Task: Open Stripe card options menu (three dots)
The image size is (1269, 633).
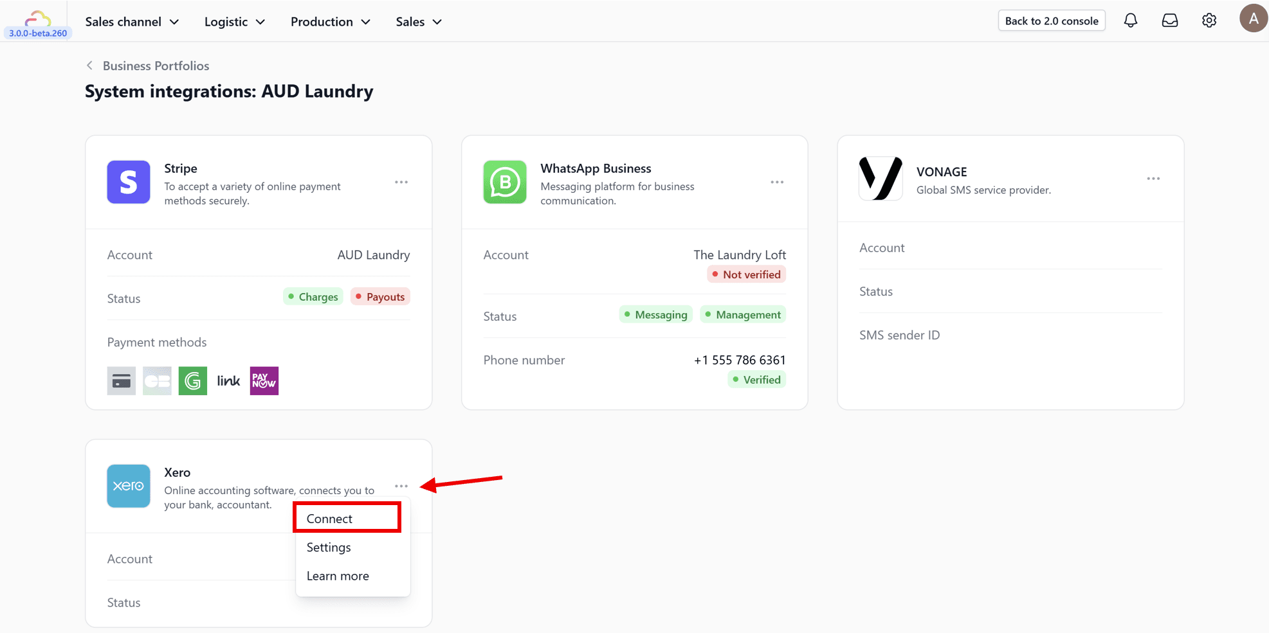Action: [x=401, y=183]
